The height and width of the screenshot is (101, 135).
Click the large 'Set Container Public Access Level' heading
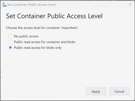[54, 16]
